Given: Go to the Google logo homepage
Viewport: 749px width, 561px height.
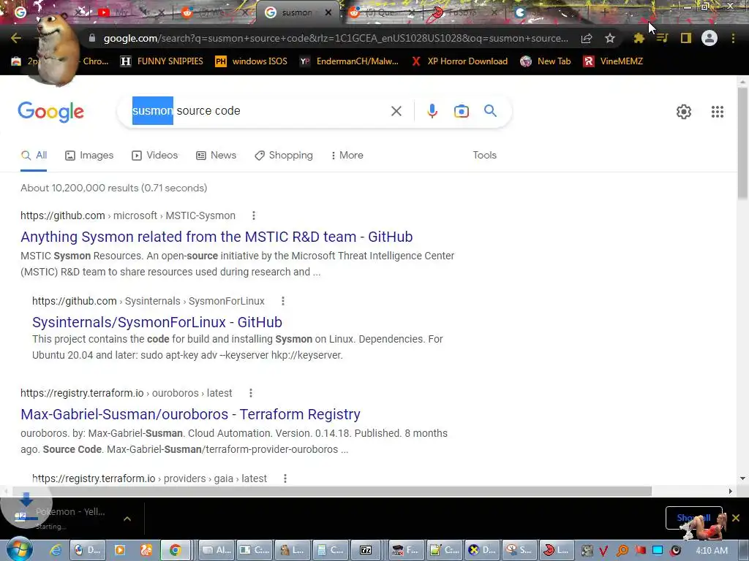Looking at the screenshot, I should tap(51, 112).
